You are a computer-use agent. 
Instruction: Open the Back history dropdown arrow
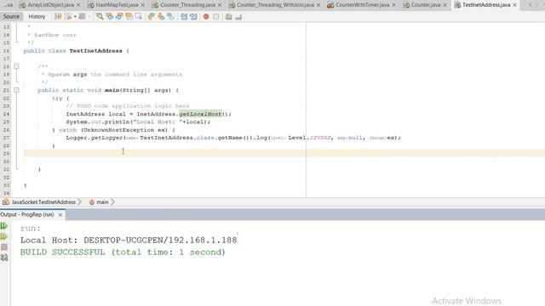pyautogui.click(x=75, y=17)
